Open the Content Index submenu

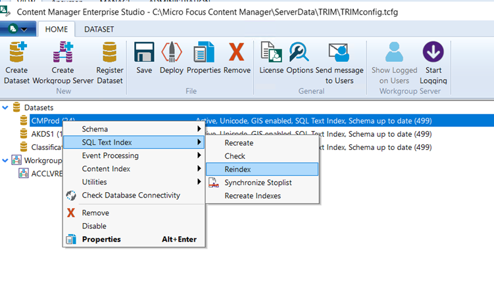(134, 168)
